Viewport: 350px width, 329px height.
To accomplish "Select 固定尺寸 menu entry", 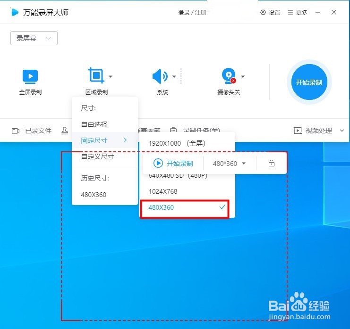I will pyautogui.click(x=105, y=140).
